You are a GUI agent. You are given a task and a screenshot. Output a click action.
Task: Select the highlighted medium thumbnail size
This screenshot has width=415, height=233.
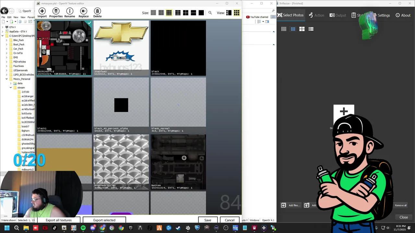pos(169,13)
